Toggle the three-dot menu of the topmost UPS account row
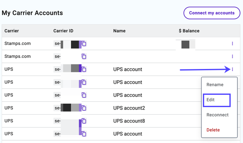 [x=232, y=69]
